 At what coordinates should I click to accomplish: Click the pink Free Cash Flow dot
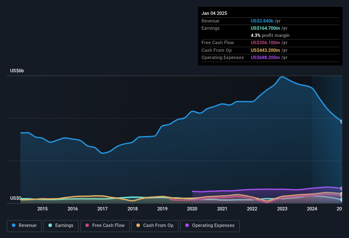[87, 225]
